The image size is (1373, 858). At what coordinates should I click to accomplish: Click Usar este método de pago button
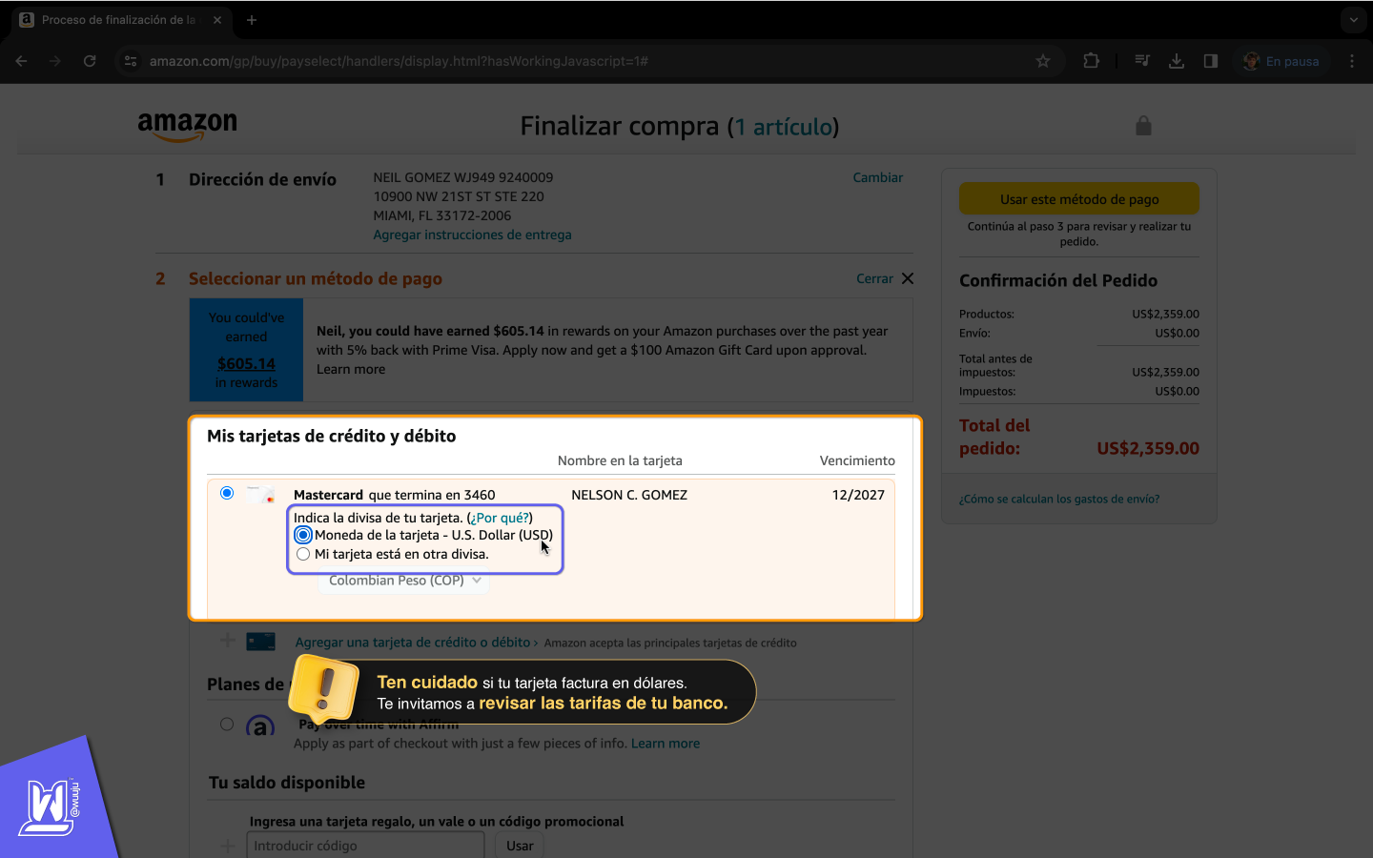[1078, 199]
